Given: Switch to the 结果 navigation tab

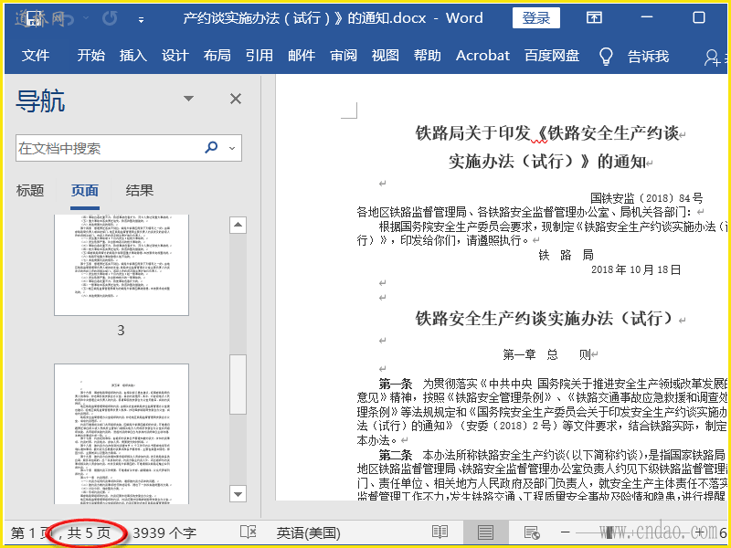Looking at the screenshot, I should (140, 191).
